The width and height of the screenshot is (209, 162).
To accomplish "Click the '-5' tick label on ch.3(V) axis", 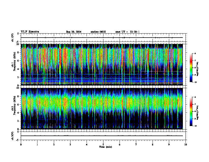I will pyautogui.click(x=18, y=140).
